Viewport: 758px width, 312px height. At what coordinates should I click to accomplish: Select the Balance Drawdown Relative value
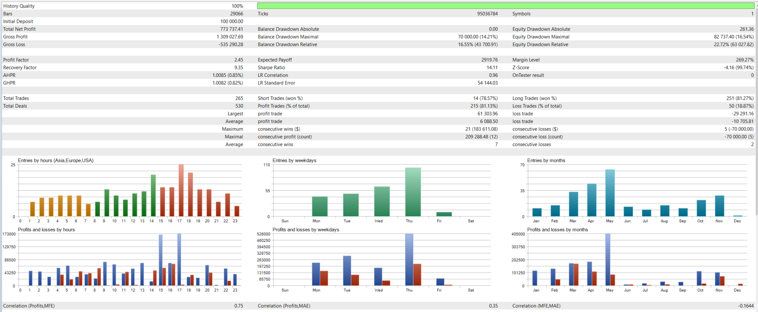pyautogui.click(x=478, y=44)
